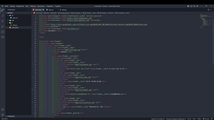Customize layout icon in title bar

coord(197,6)
